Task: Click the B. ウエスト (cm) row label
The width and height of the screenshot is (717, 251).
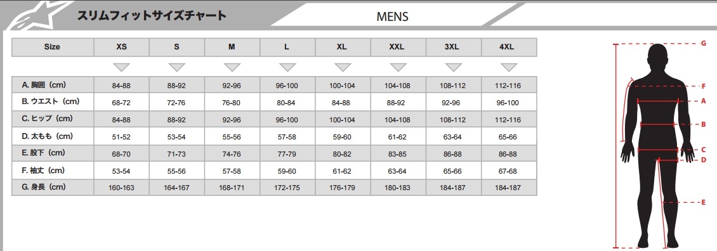Action: (50, 101)
